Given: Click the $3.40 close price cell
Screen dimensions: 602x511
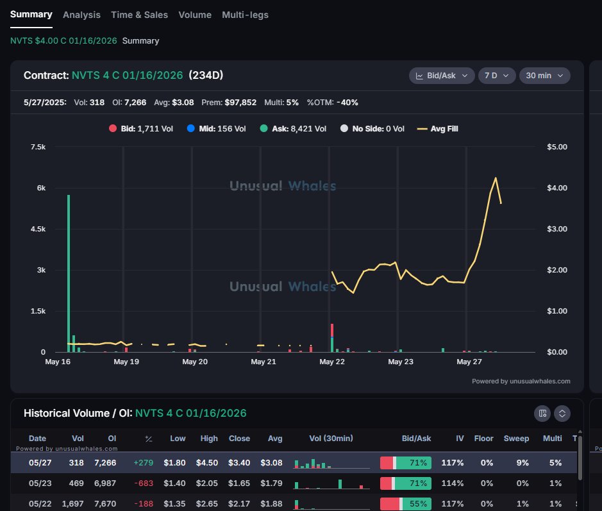Looking at the screenshot, I should click(x=239, y=463).
